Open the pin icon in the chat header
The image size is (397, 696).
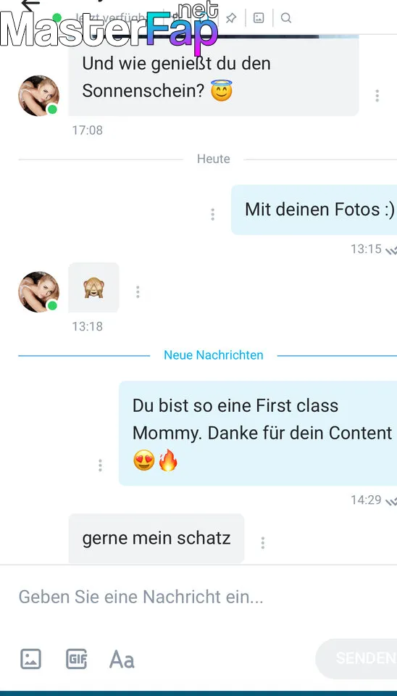pyautogui.click(x=231, y=17)
